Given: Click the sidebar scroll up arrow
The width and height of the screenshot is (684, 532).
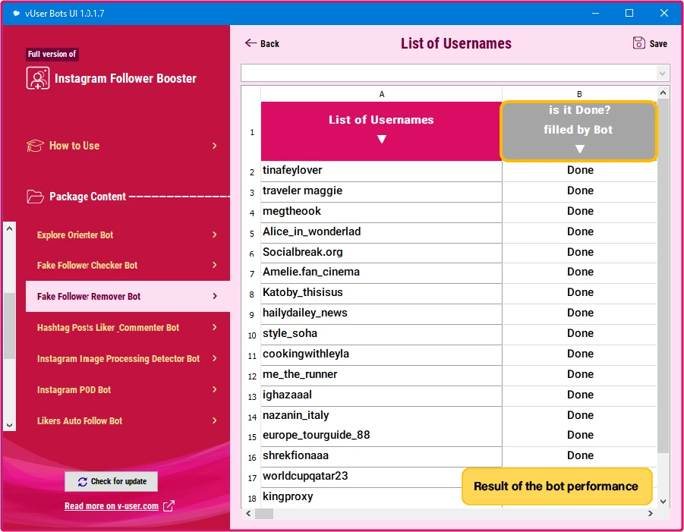Looking at the screenshot, I should tap(10, 228).
